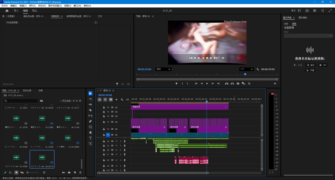The width and height of the screenshot is (335, 180).
Task: Open the button editor plus icon
Action: pyautogui.click(x=275, y=83)
